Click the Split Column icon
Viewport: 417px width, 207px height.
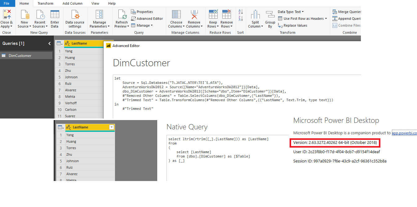(255, 15)
